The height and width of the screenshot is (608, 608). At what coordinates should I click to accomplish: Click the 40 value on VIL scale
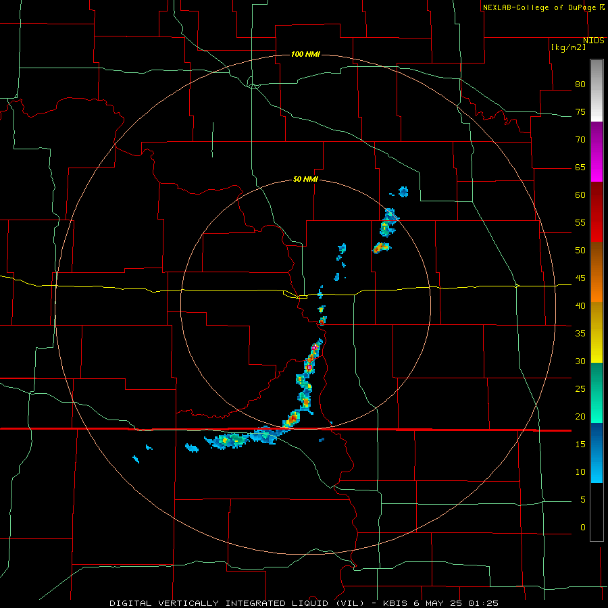(580, 305)
